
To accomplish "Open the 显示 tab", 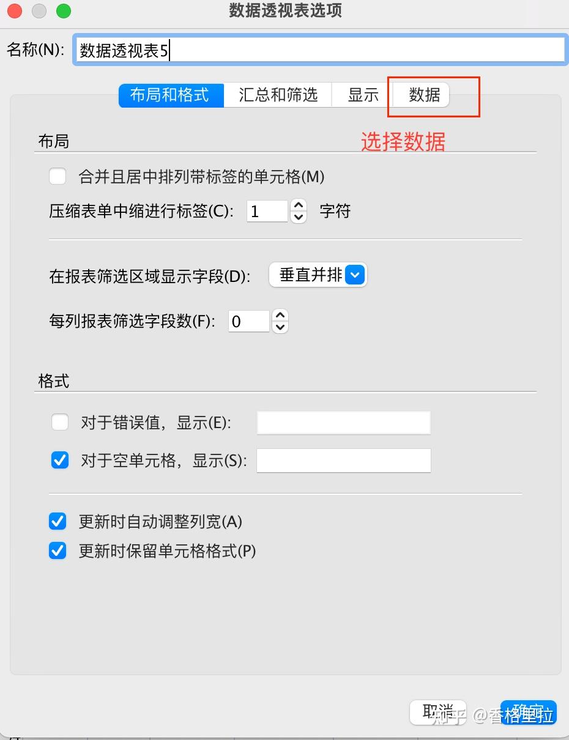I will click(363, 95).
